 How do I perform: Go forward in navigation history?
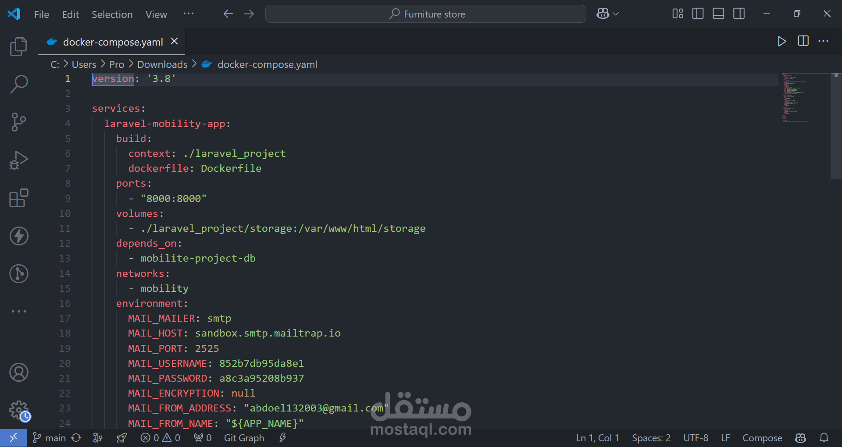(249, 14)
